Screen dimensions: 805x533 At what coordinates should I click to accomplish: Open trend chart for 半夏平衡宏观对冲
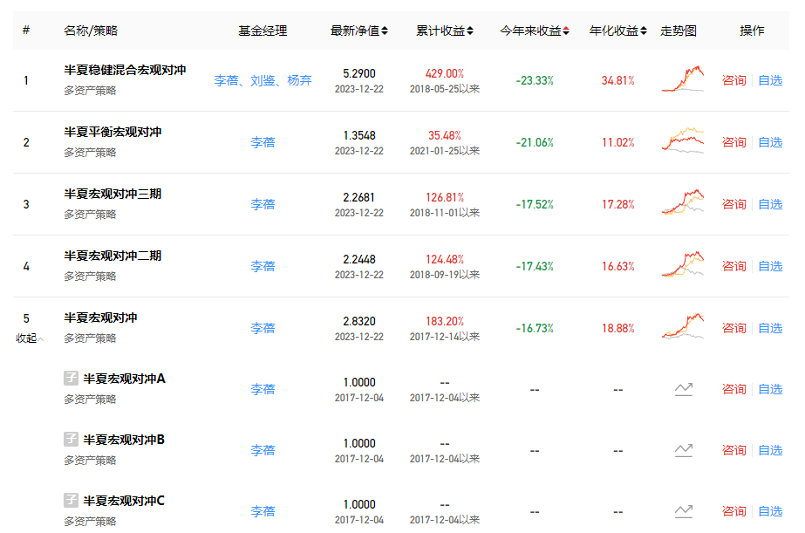point(683,140)
